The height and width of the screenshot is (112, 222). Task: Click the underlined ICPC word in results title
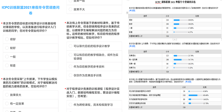point(158,2)
